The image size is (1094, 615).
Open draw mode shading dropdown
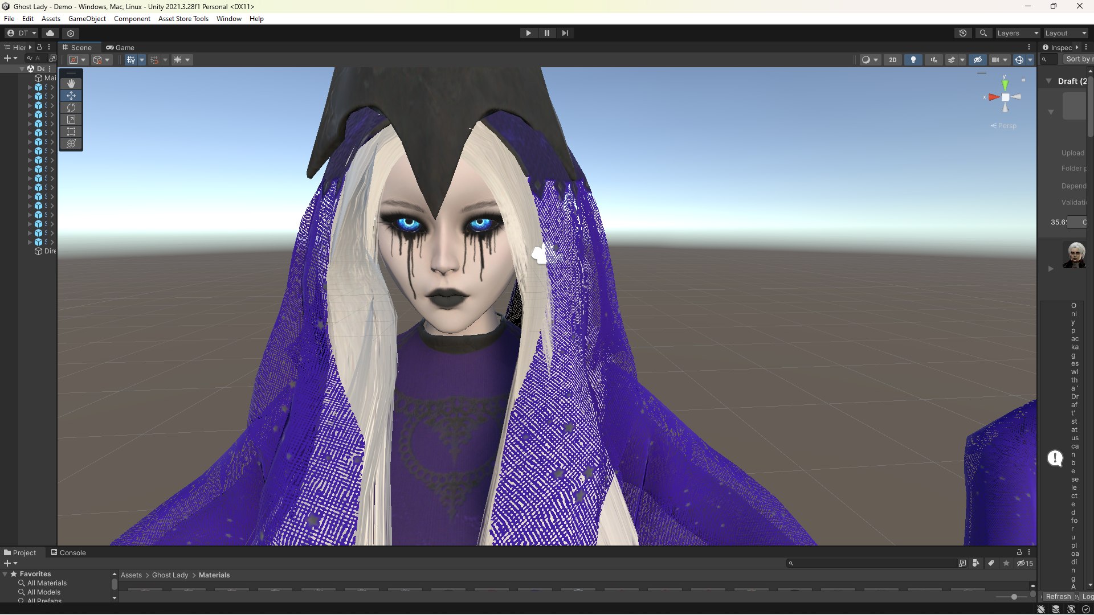[x=870, y=60]
